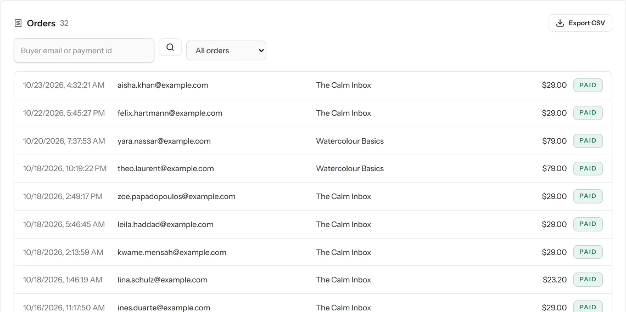Click date 10/20/2026, 7:37:53 AM
The width and height of the screenshot is (626, 312).
tap(64, 141)
